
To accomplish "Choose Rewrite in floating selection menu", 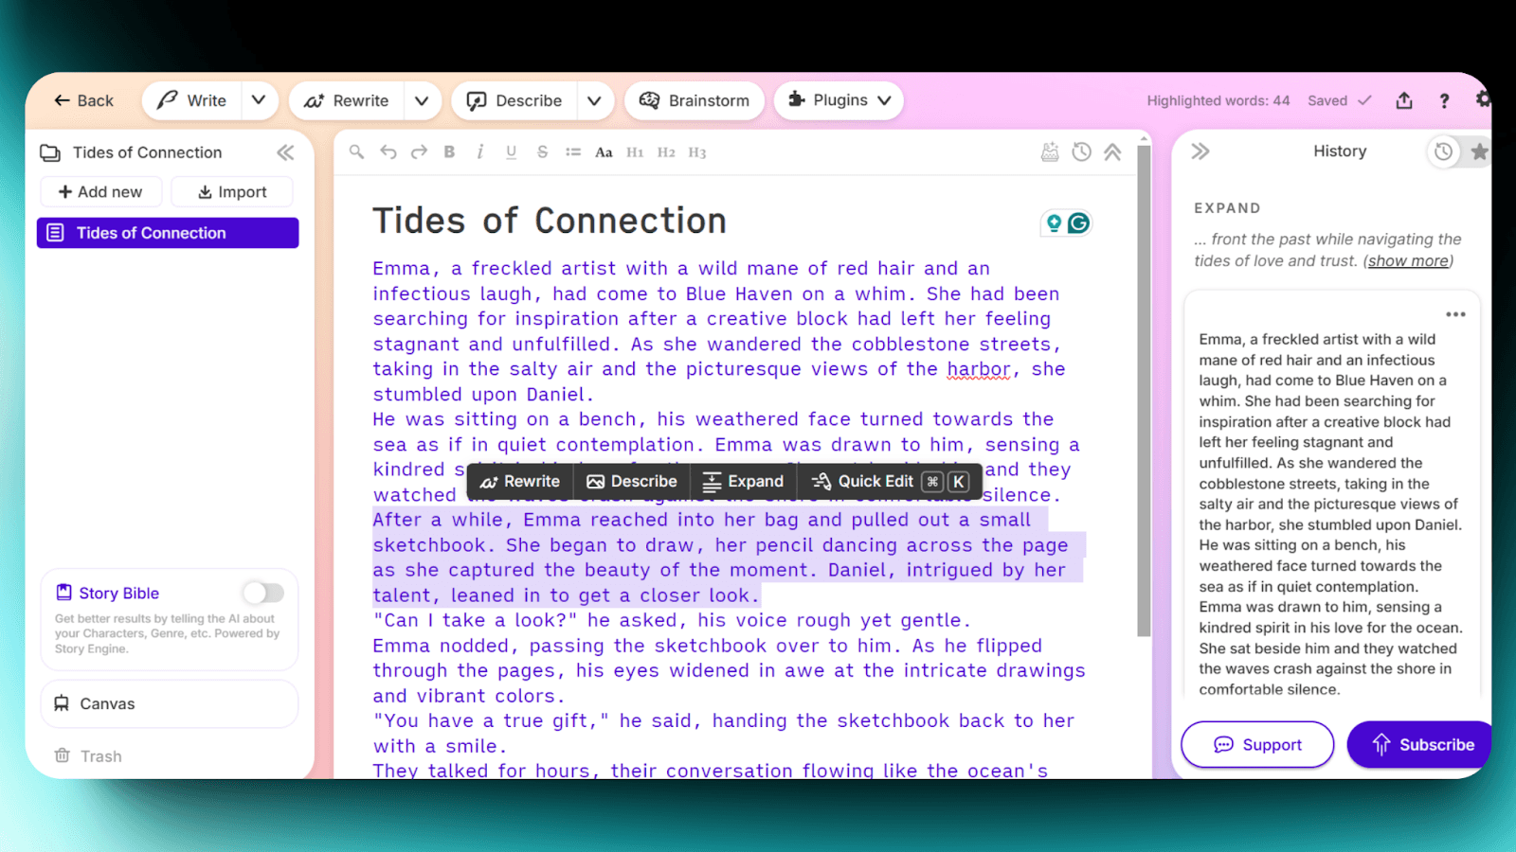I will coord(520,481).
